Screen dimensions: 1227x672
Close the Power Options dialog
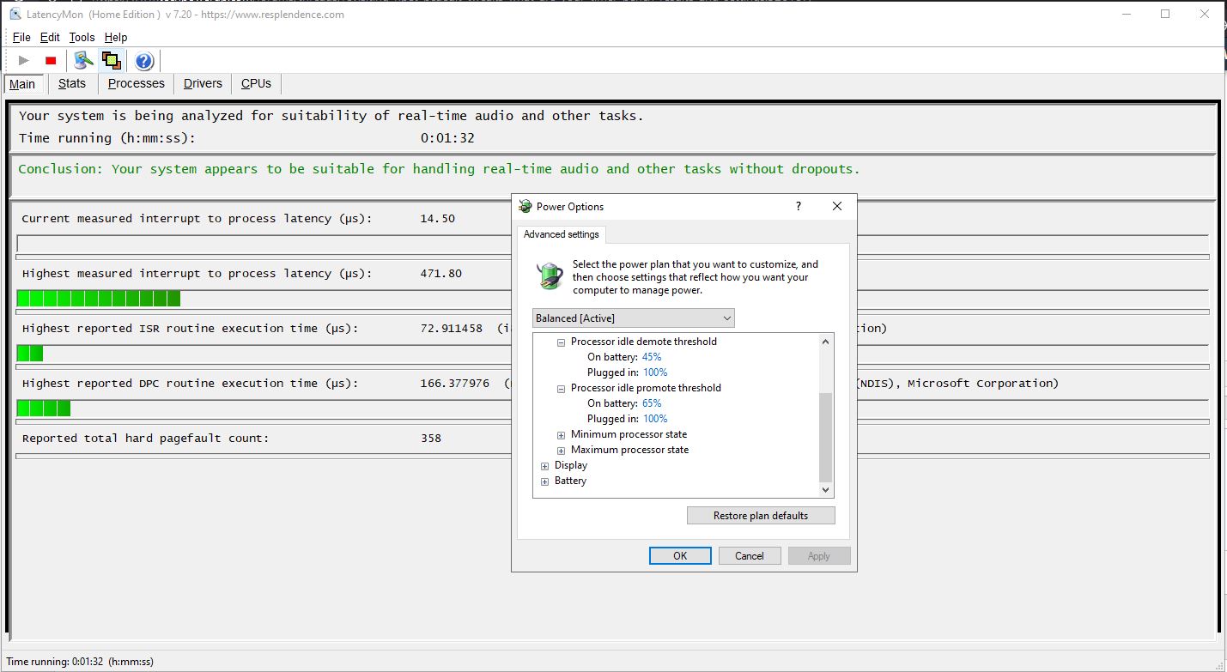coord(837,206)
